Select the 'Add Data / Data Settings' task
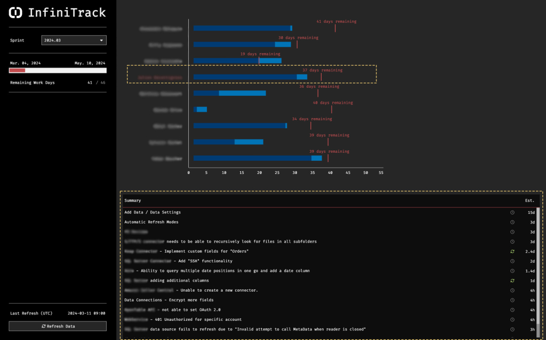This screenshot has width=546, height=340. pyautogui.click(x=330, y=212)
